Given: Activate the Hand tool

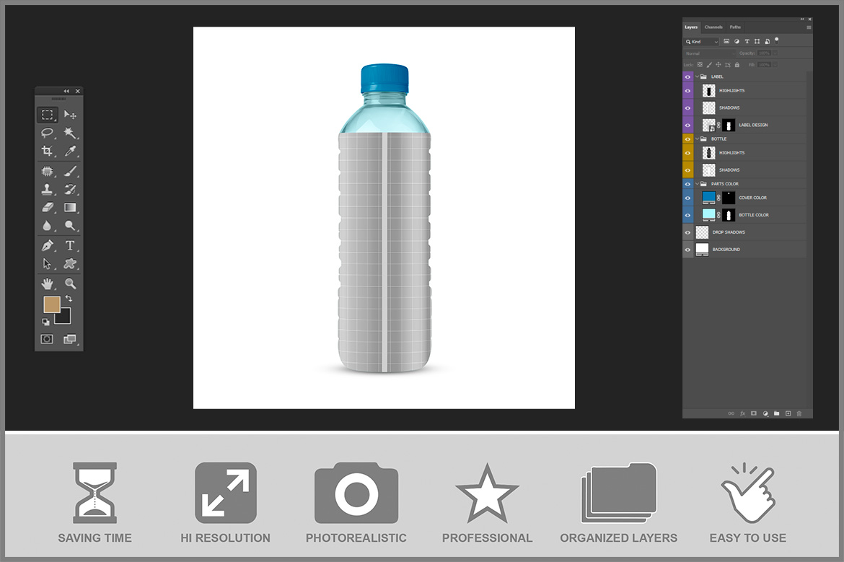Looking at the screenshot, I should click(x=47, y=284).
